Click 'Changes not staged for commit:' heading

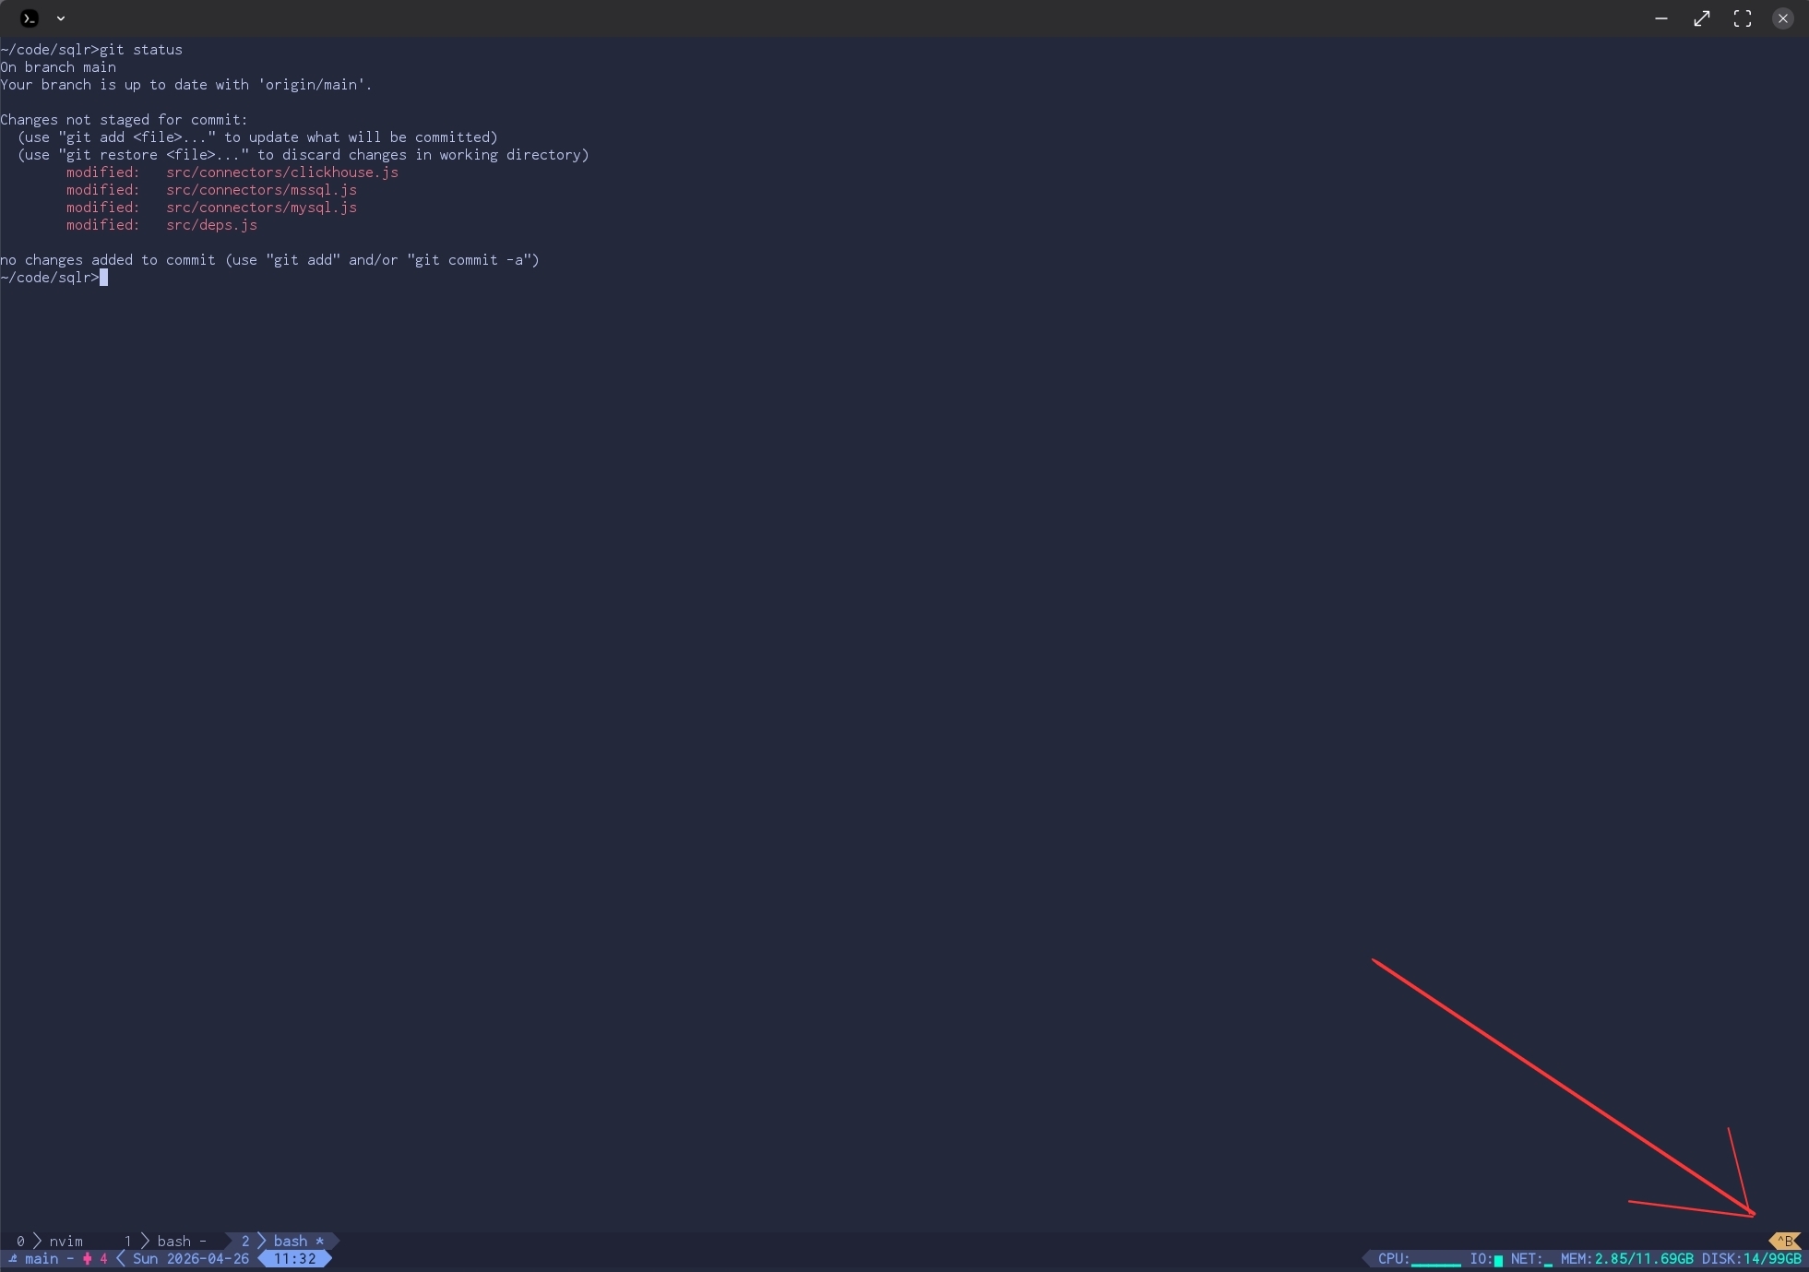[x=124, y=120]
